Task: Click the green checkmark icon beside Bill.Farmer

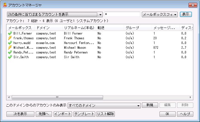Action: 10,33
